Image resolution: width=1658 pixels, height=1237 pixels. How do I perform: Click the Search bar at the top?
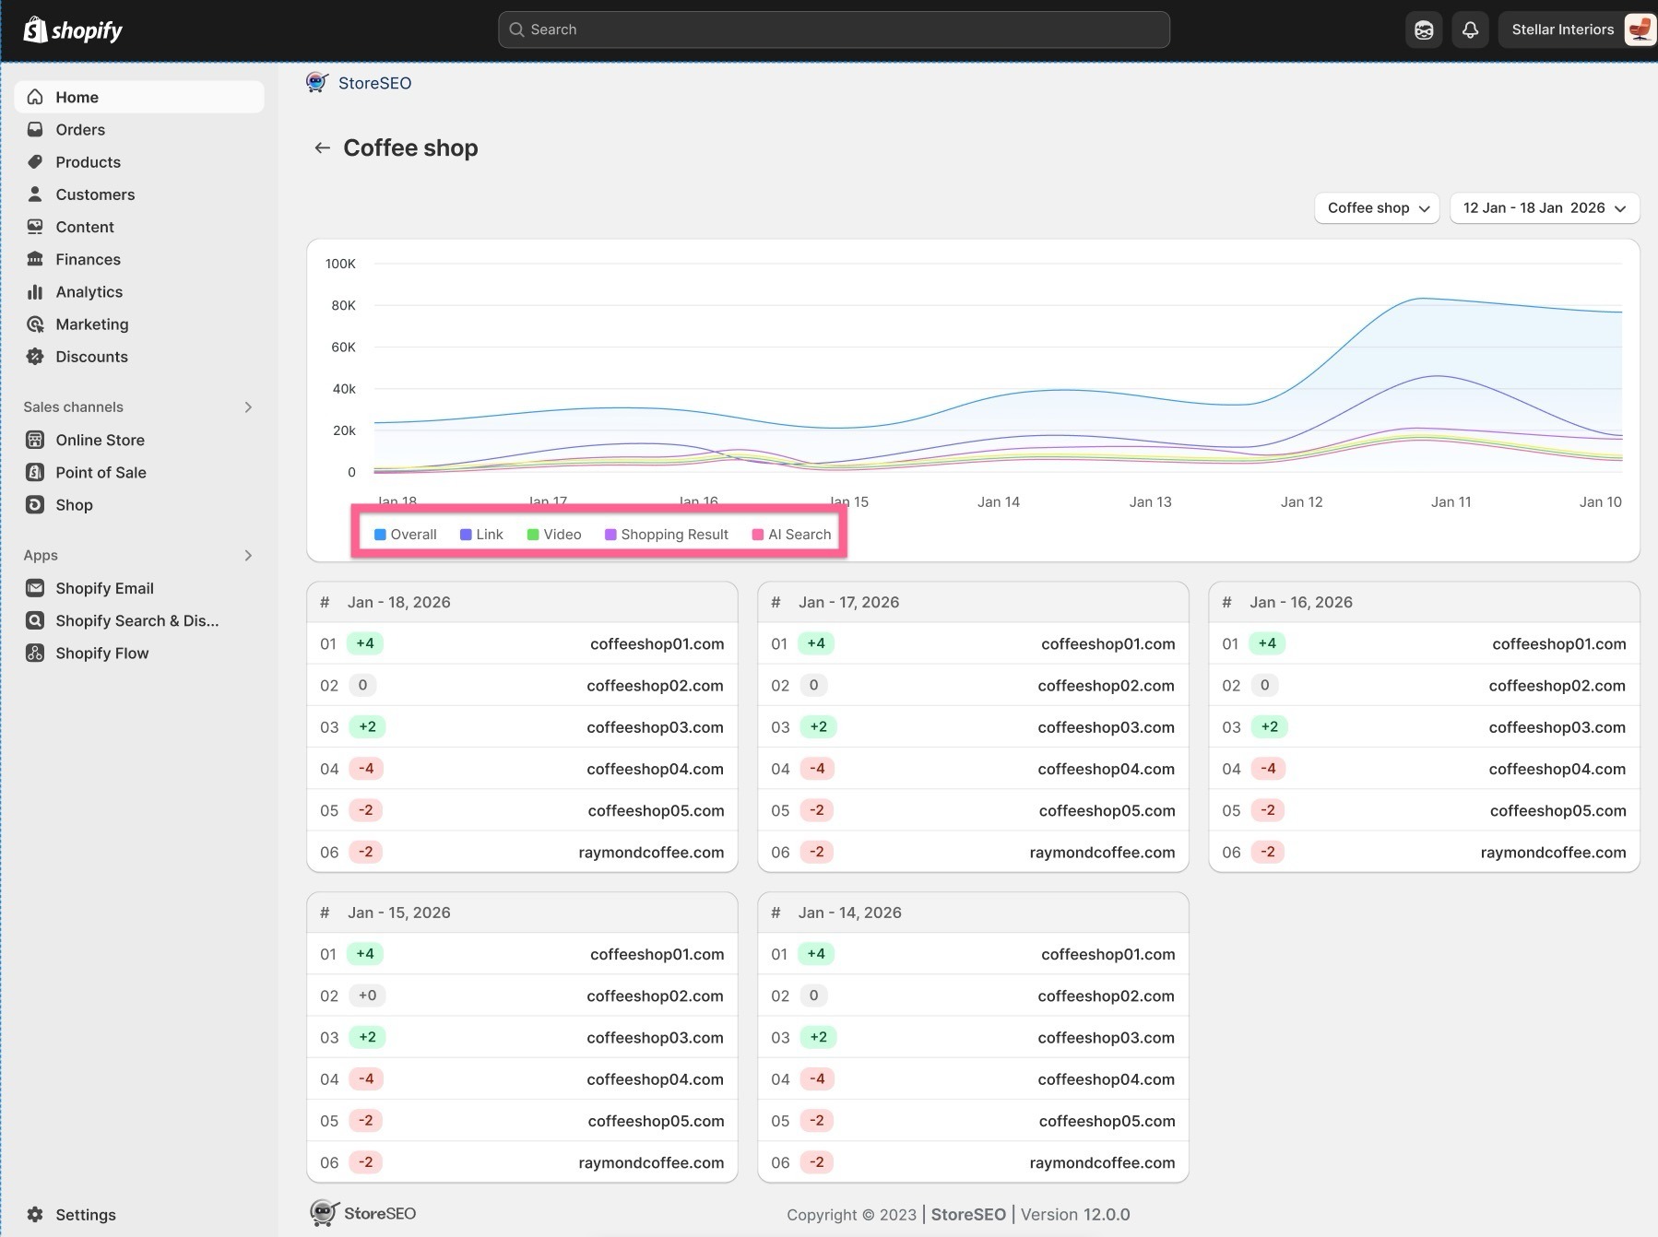[831, 29]
